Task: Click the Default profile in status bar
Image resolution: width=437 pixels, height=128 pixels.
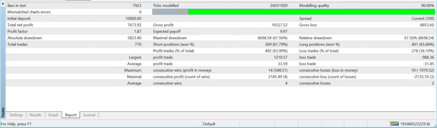Action: [209, 124]
